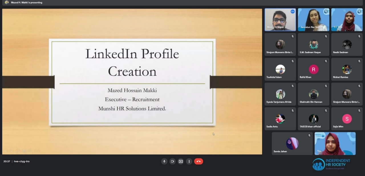Click Nasib Sadman's dark profile avatar

click(347, 45)
